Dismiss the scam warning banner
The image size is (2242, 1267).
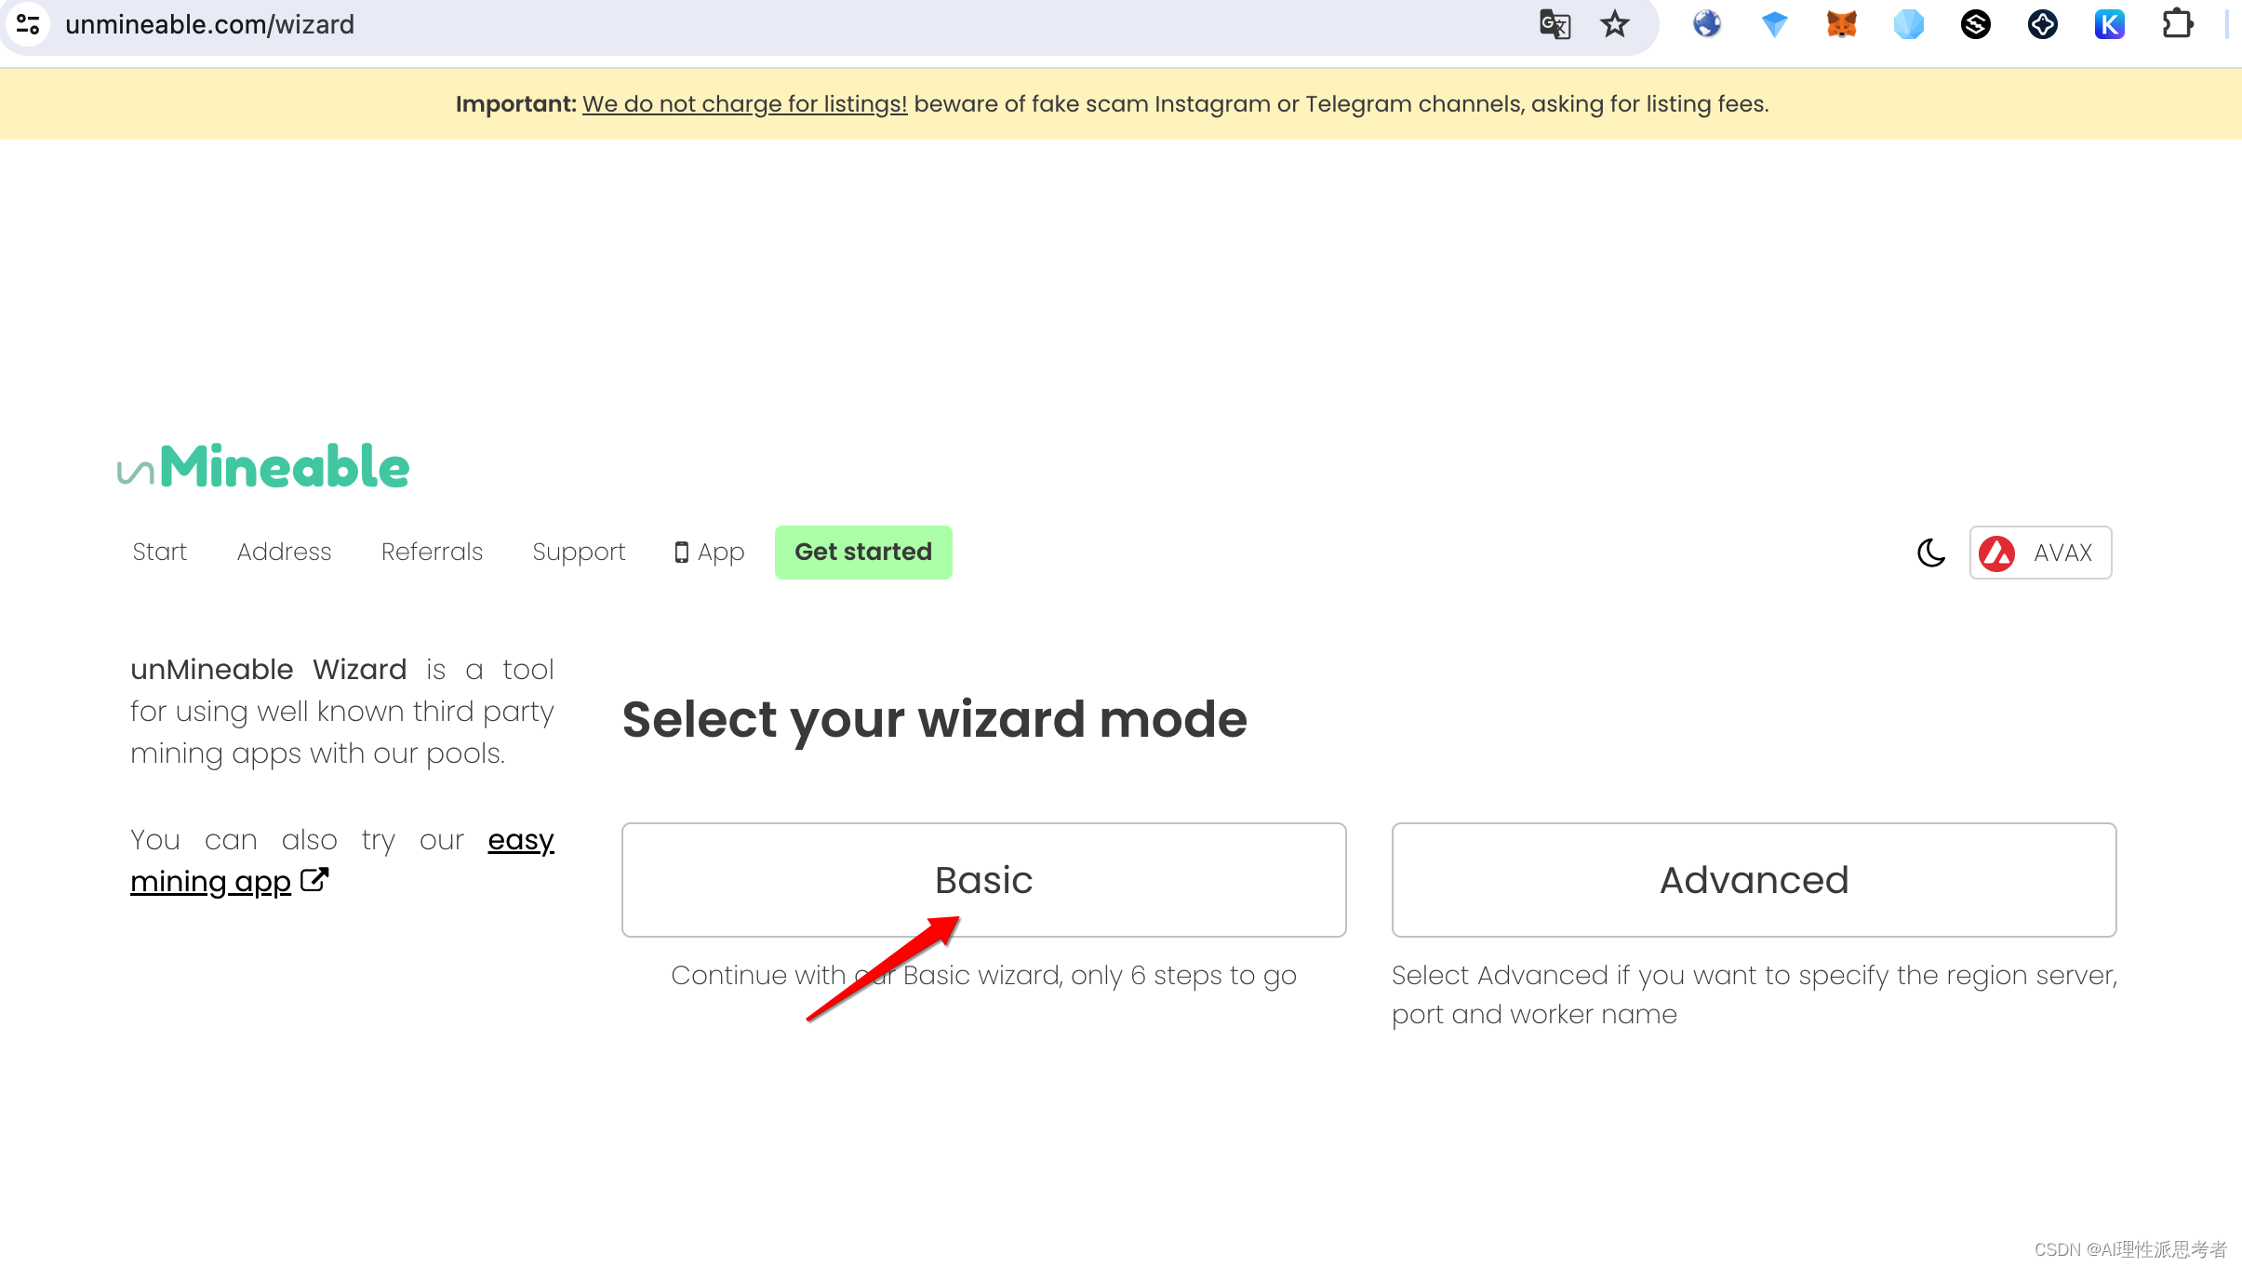[x=2218, y=103]
